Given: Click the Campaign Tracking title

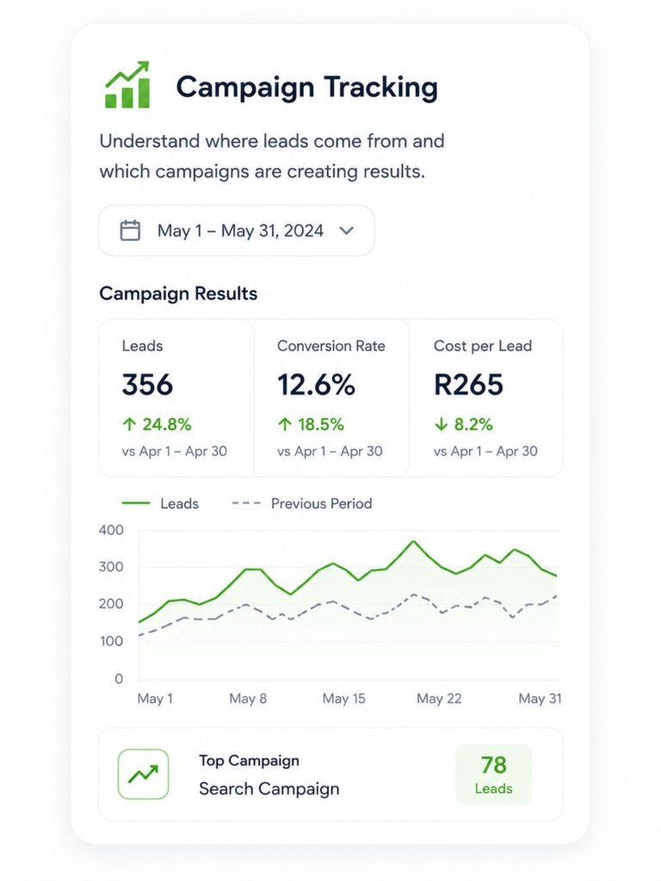Looking at the screenshot, I should (307, 87).
